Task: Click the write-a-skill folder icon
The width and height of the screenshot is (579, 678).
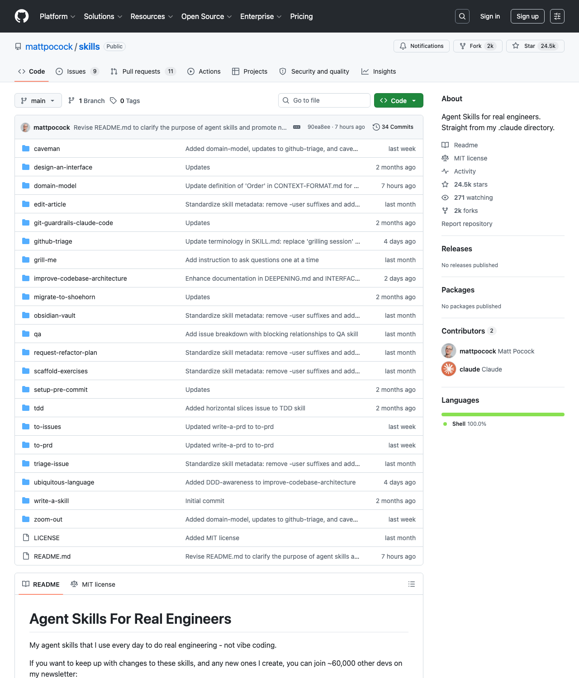Action: pyautogui.click(x=26, y=501)
